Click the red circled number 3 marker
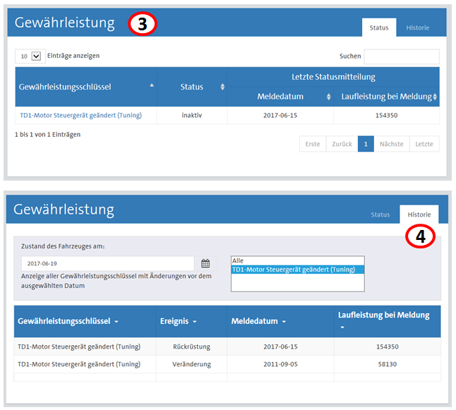The width and height of the screenshot is (456, 410). click(x=142, y=24)
